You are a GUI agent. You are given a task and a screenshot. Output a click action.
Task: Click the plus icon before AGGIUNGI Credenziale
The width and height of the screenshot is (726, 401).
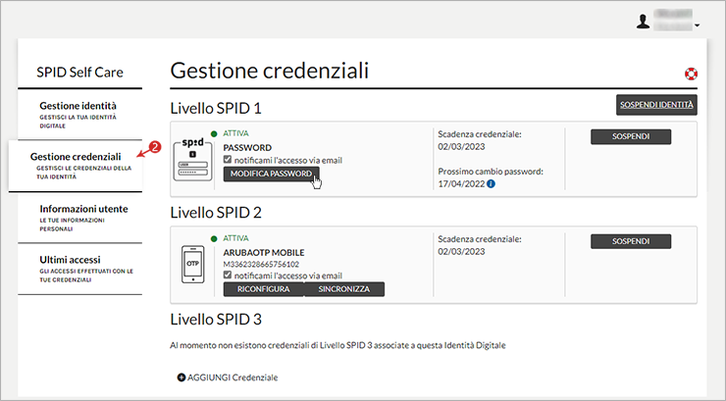click(x=181, y=377)
